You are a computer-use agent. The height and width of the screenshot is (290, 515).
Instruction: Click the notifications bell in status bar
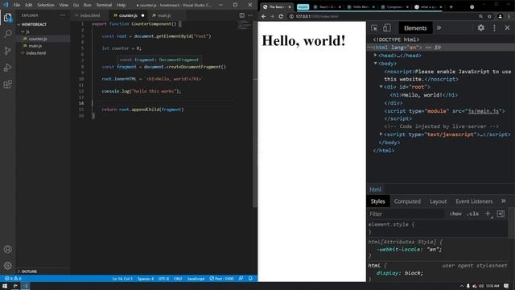click(x=250, y=279)
